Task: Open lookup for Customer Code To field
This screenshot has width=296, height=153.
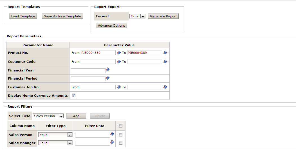Action: [165, 61]
